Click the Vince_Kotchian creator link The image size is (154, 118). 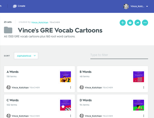click(x=40, y=22)
